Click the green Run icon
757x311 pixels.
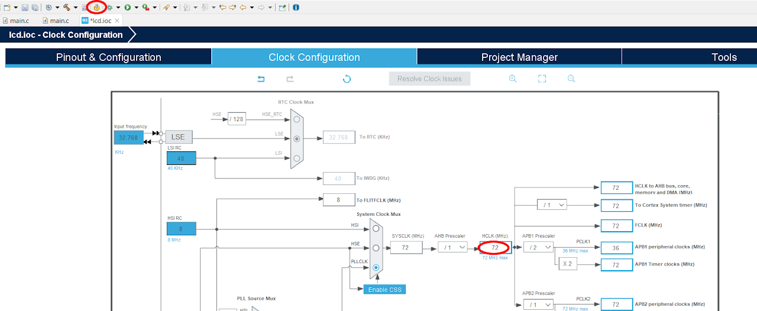pos(128,7)
